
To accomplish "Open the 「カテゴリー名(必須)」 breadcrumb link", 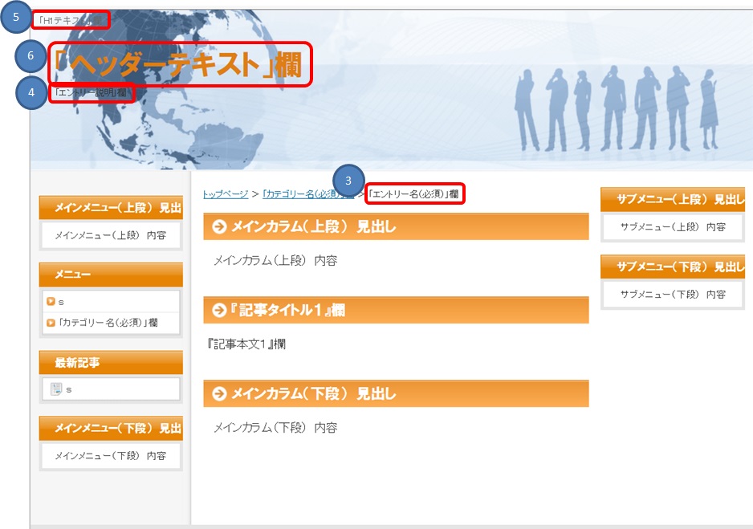I will (305, 194).
